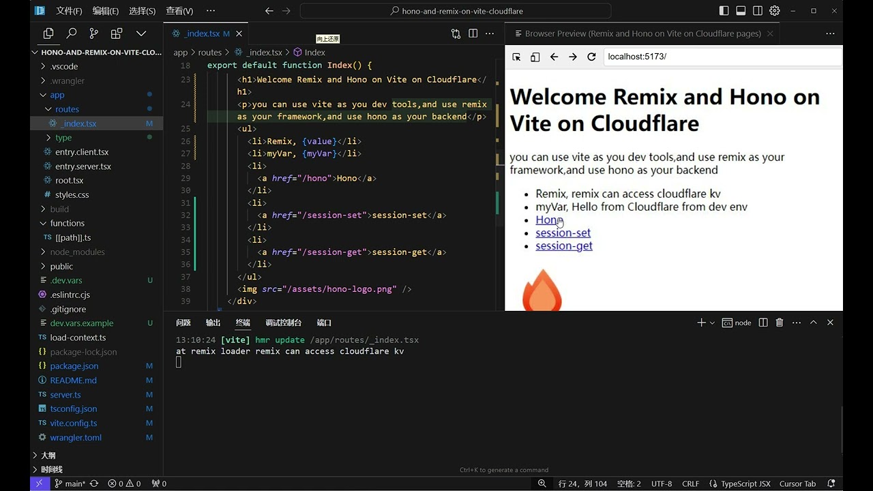Open the Explorer view in the sidebar
The image size is (873, 491).
tap(48, 33)
